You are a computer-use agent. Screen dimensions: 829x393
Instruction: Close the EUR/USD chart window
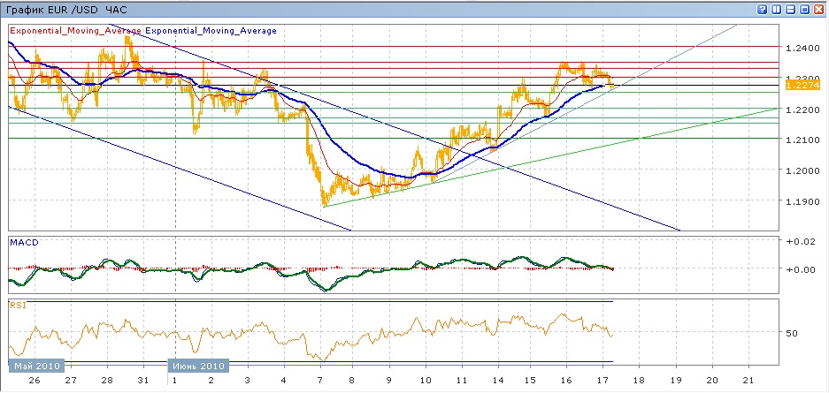point(817,9)
